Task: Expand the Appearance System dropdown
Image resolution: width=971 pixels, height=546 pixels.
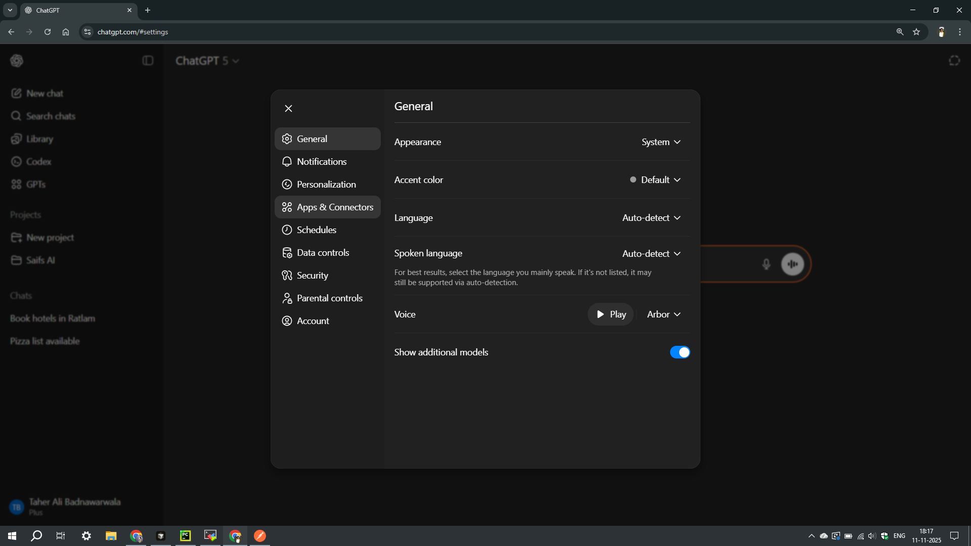Action: pos(660,142)
